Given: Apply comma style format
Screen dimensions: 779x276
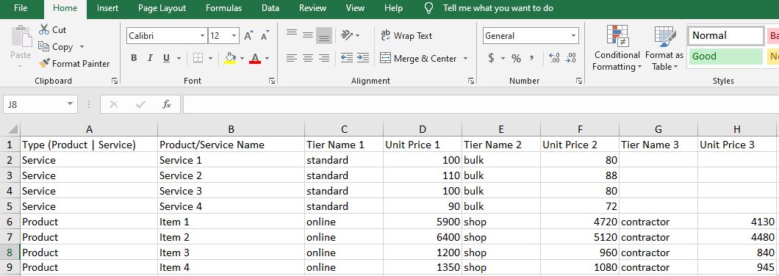Looking at the screenshot, I should [532, 58].
